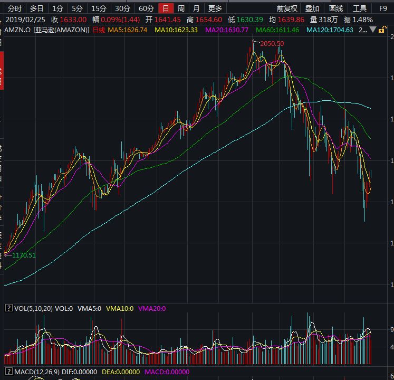Screen dimensions: 394x380
Task: Switch to the 月 monthly K-line tab
Action: point(196,8)
